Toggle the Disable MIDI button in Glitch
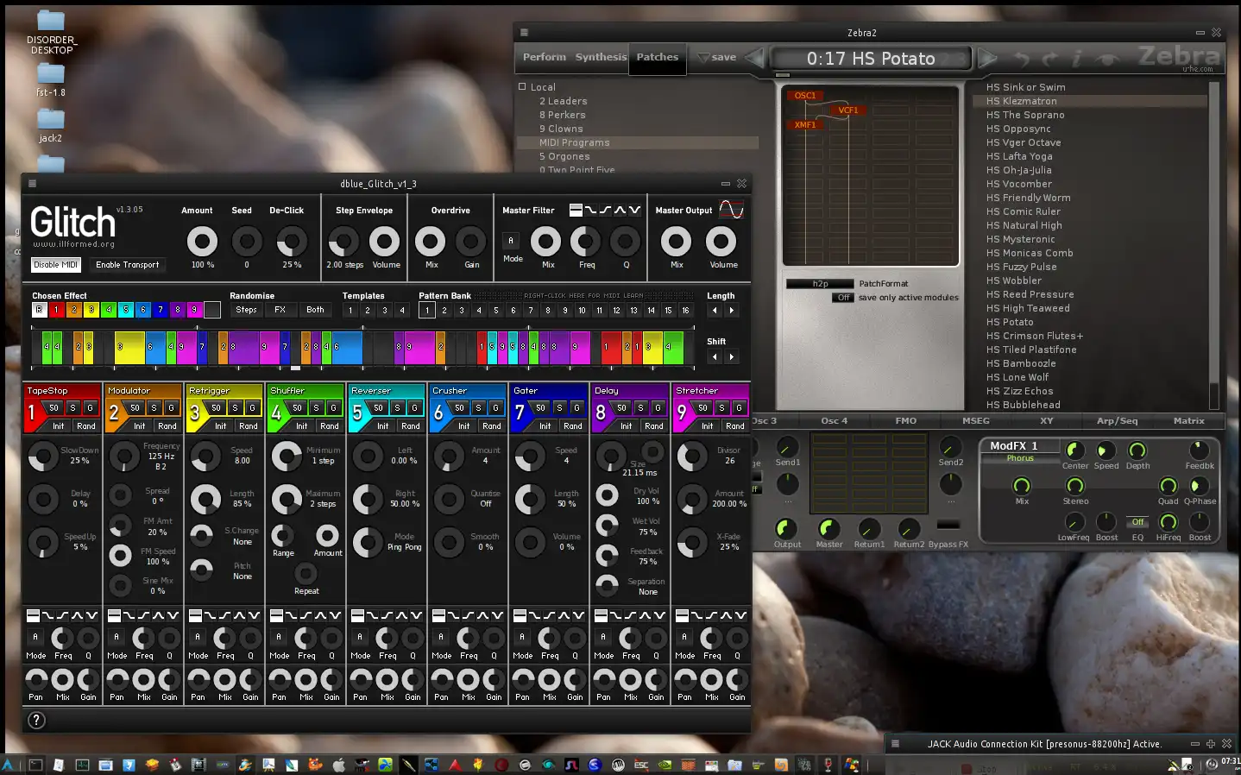The width and height of the screenshot is (1241, 775). point(56,265)
